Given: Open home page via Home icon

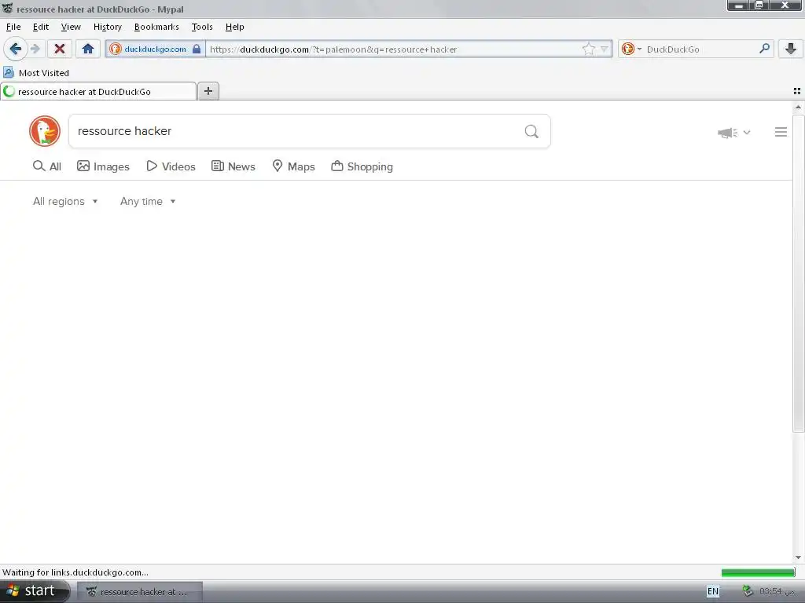Looking at the screenshot, I should 88,49.
